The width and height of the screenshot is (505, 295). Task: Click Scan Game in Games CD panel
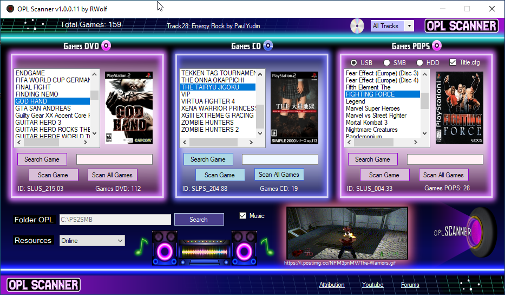[220, 175]
